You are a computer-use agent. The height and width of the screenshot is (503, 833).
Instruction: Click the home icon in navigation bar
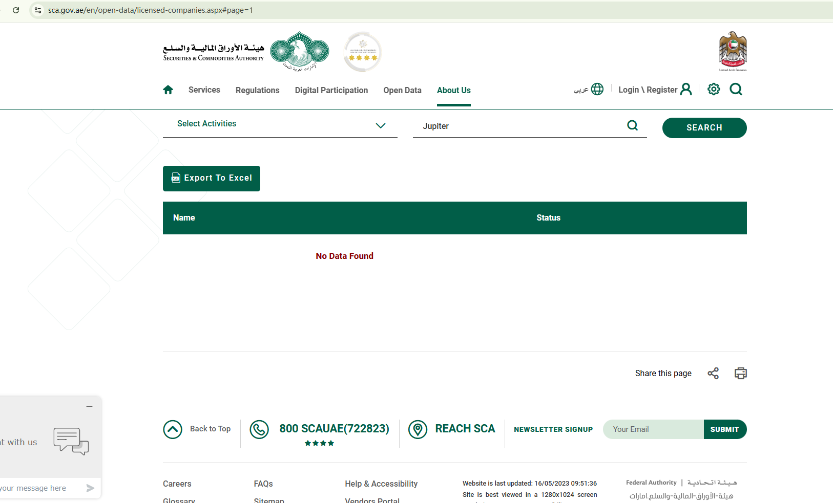point(168,90)
